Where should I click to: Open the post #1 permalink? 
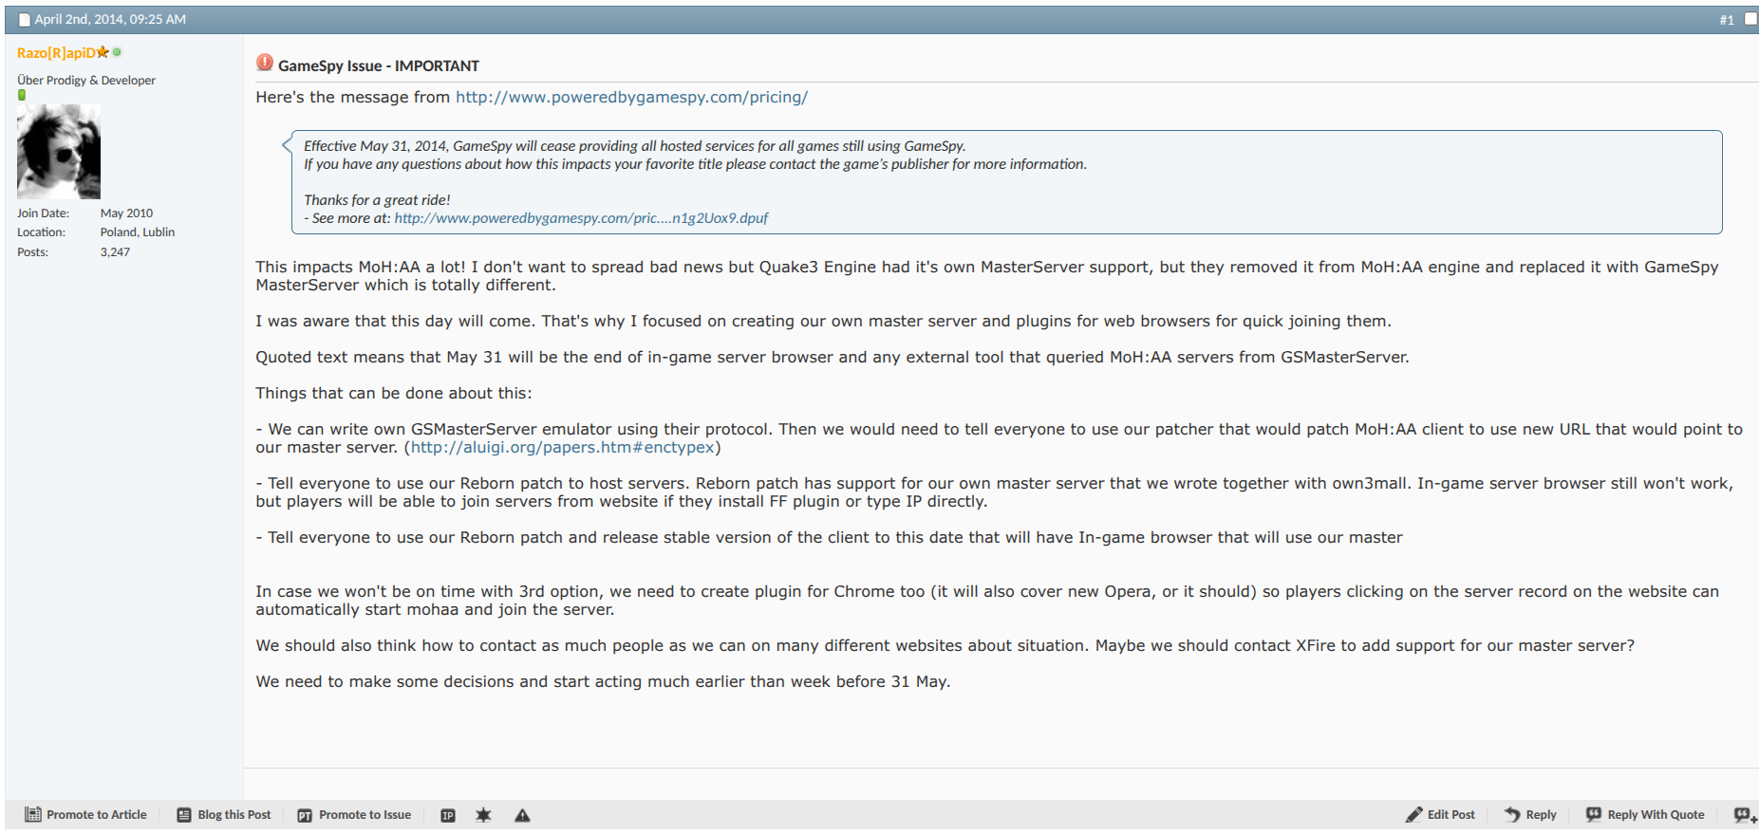pos(1727,20)
